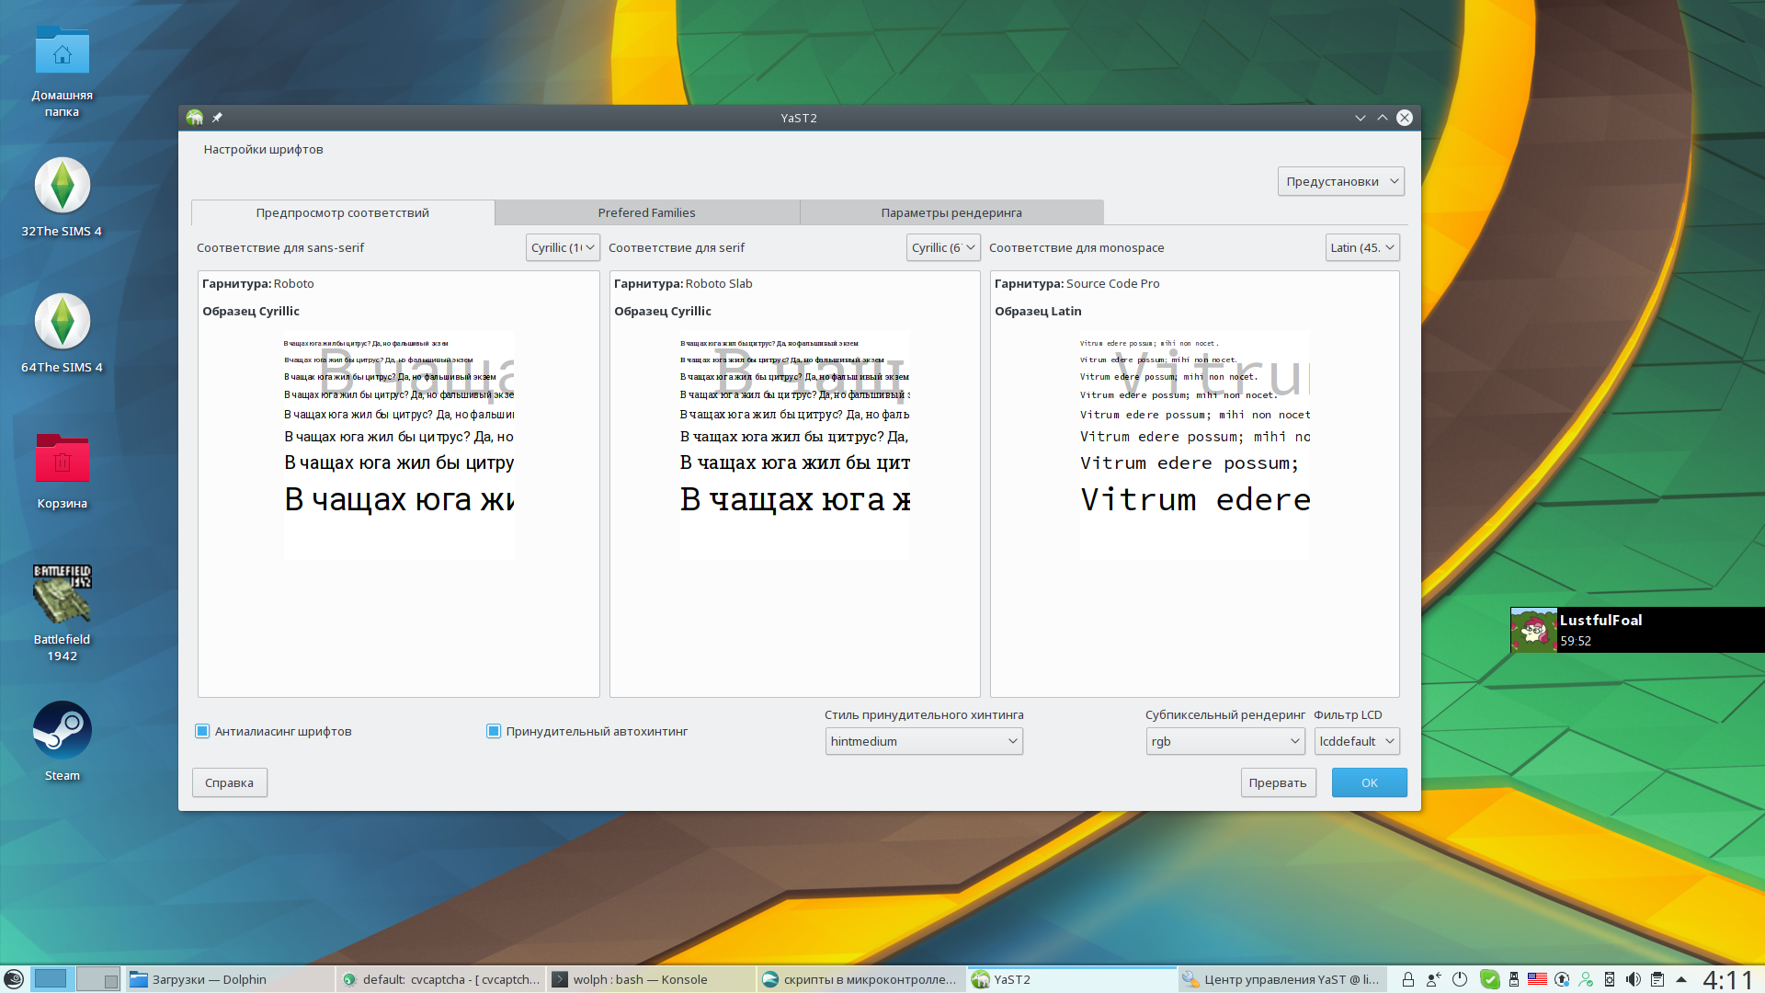This screenshot has height=993, width=1765.
Task: Click the Source Code Pro monospace preview sample
Action: [1195, 445]
